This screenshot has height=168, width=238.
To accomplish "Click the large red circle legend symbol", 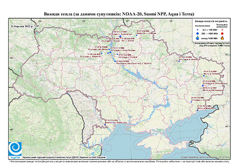I will [222, 33].
